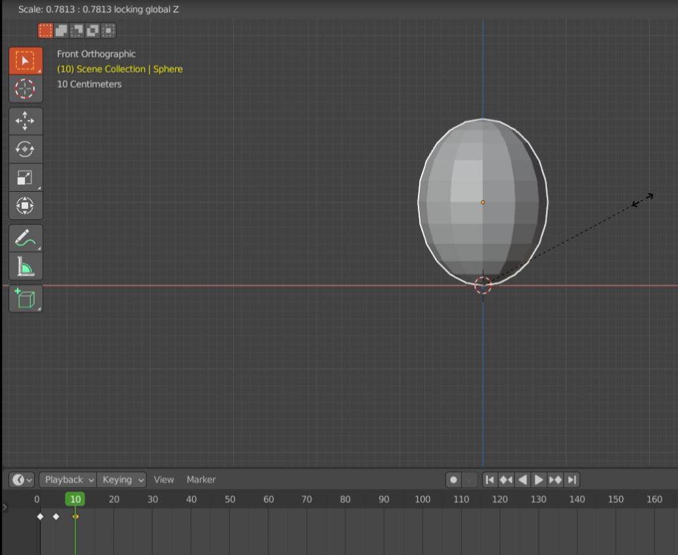The height and width of the screenshot is (555, 678).
Task: Select the 3D Cursor tool
Action: click(x=25, y=89)
